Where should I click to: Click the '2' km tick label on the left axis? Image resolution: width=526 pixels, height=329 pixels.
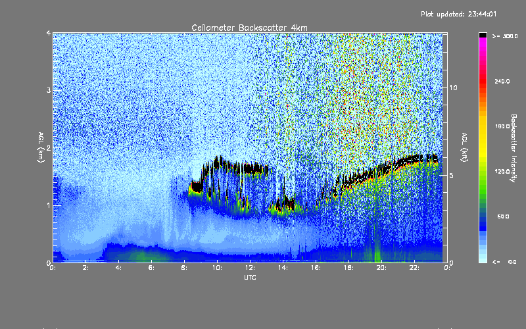click(49, 147)
